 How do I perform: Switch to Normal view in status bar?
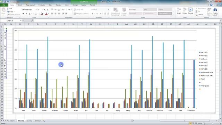coord(190,124)
